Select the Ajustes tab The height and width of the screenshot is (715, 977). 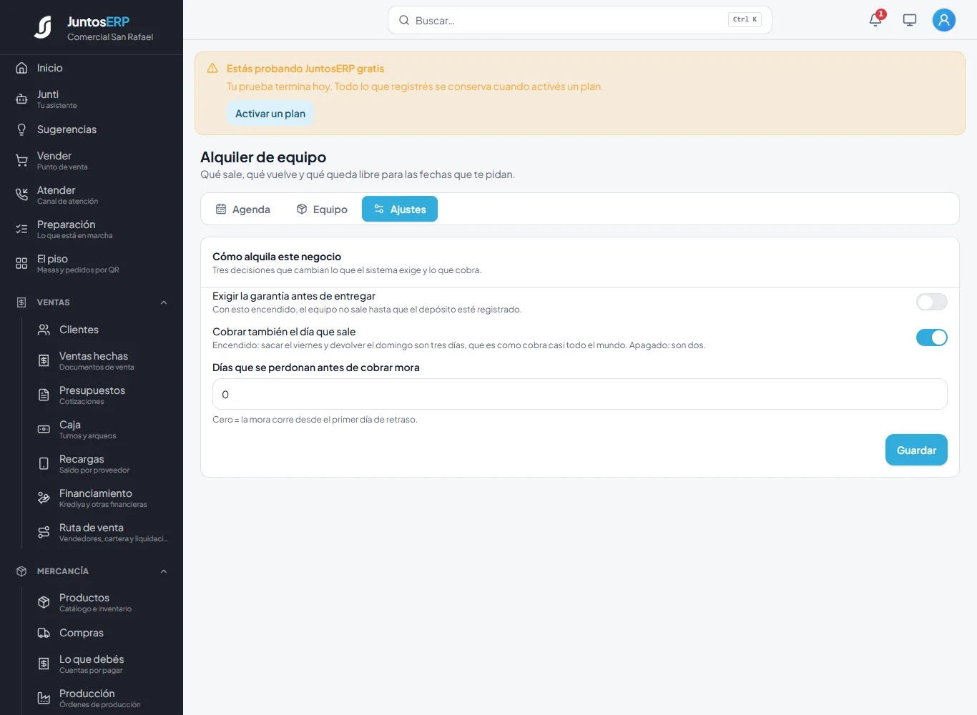click(x=400, y=209)
